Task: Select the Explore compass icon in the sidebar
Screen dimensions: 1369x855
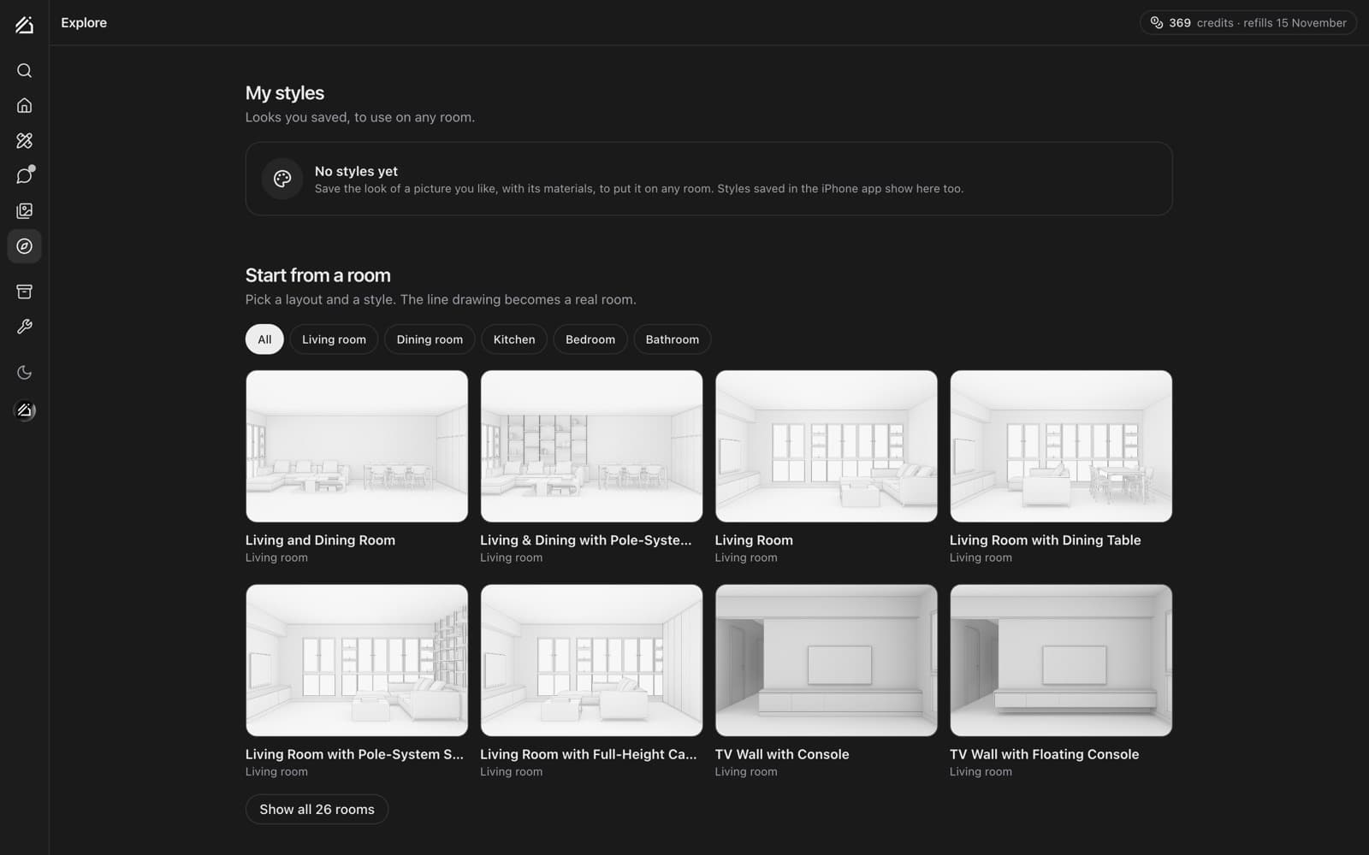Action: [x=24, y=246]
